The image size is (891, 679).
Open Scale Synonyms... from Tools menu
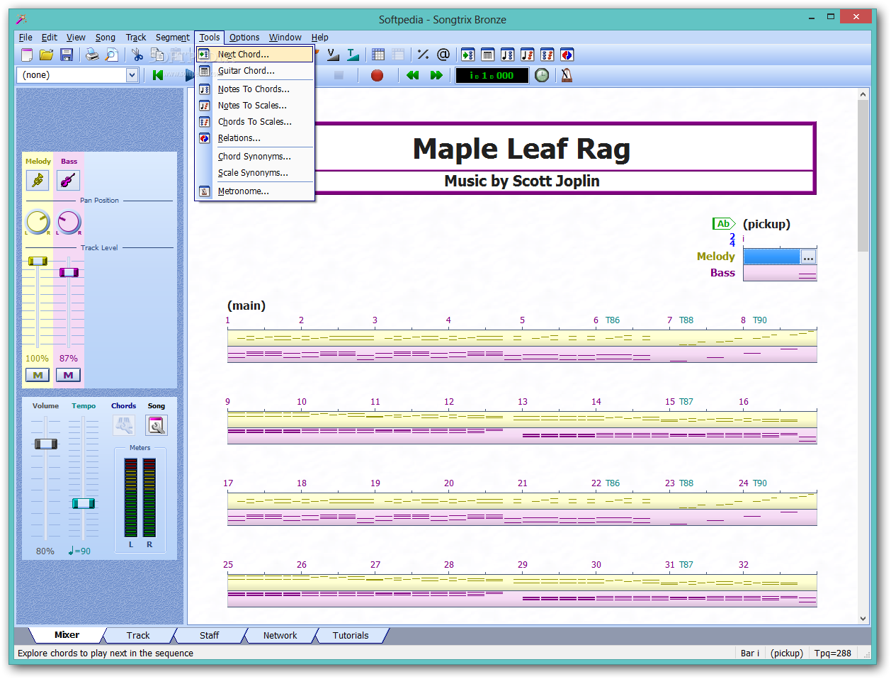click(x=255, y=173)
